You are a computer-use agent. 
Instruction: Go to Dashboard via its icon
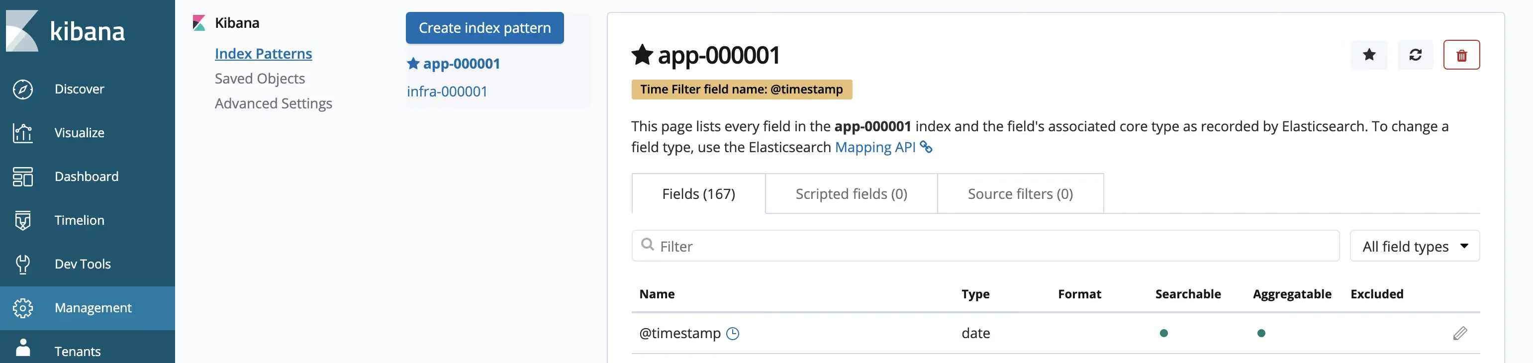tap(22, 177)
